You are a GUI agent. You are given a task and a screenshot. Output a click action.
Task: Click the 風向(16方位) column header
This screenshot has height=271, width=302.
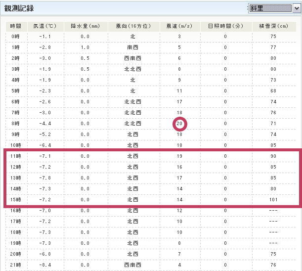tap(132, 26)
